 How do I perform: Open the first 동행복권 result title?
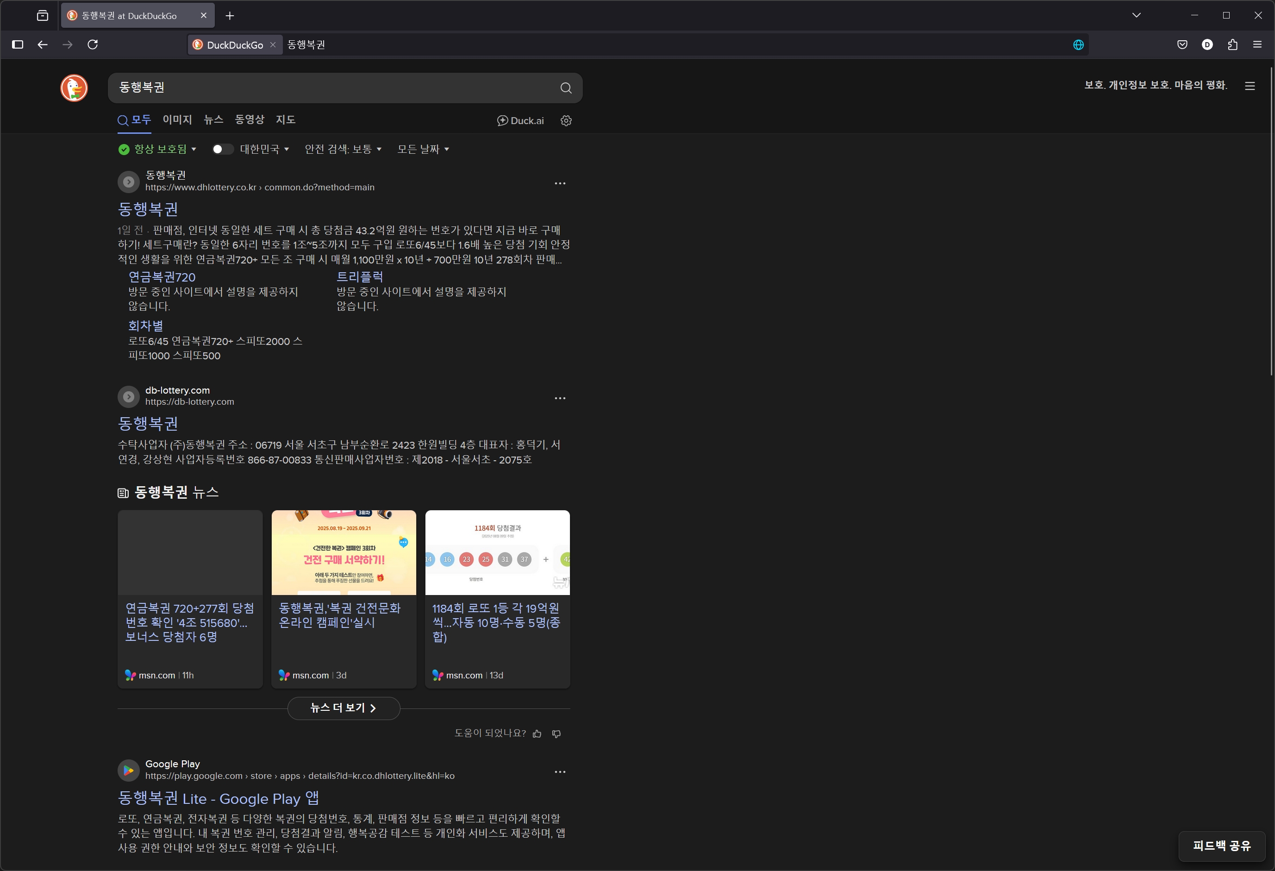(x=148, y=209)
